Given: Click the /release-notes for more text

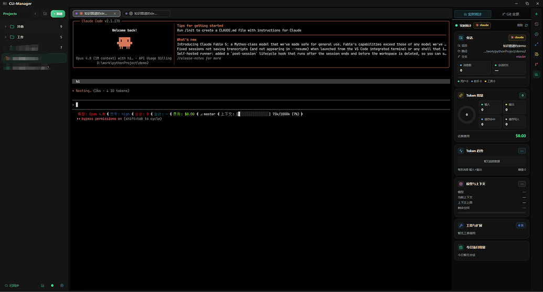Looking at the screenshot, I should click(199, 59).
